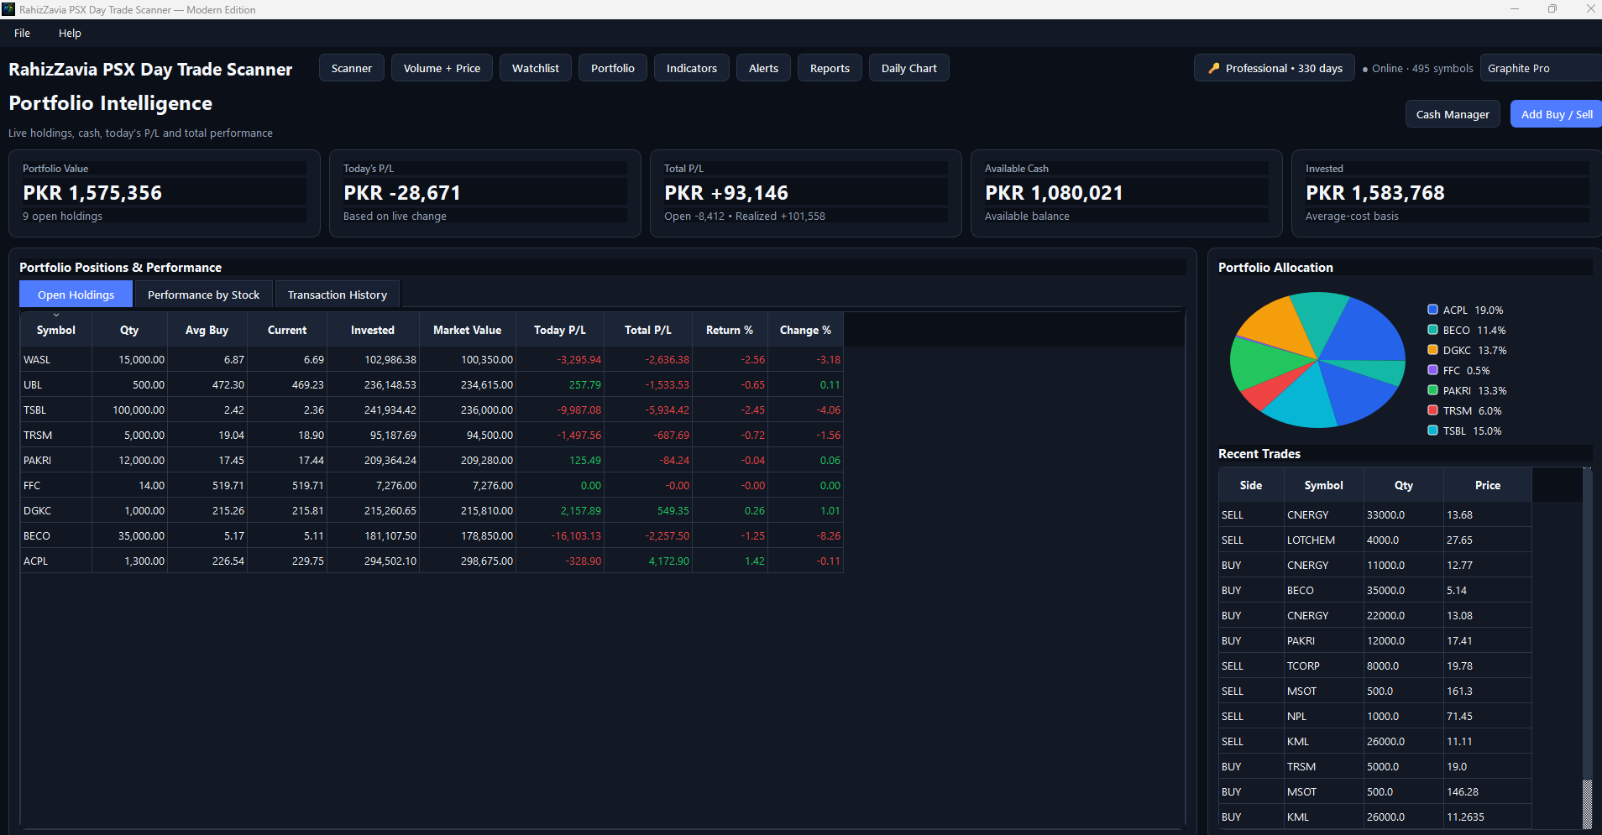Select the UBL holding row
This screenshot has width=1602, height=835.
coord(432,384)
